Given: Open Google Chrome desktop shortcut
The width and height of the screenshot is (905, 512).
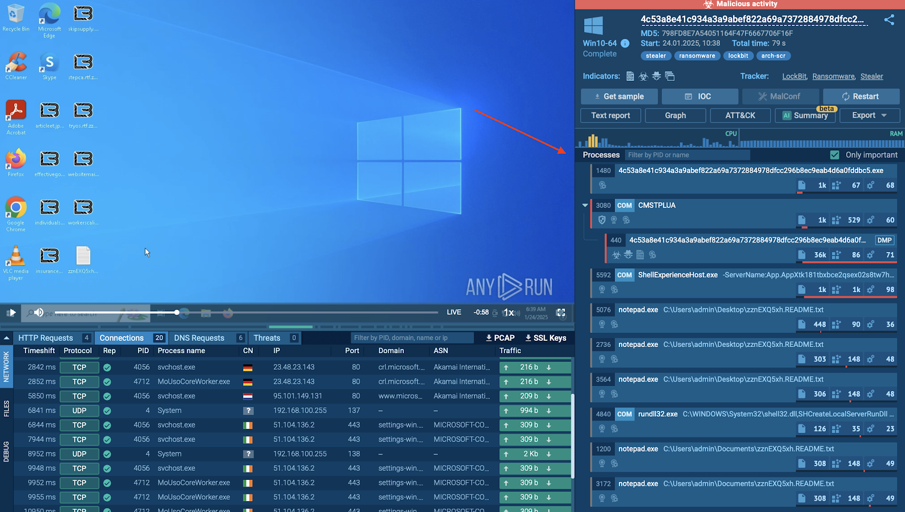Looking at the screenshot, I should (x=16, y=214).
